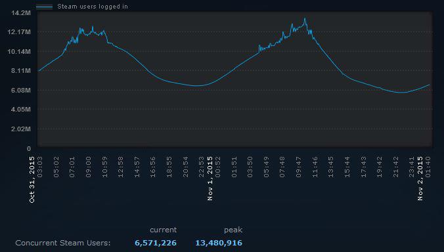Select the Nov 1, 2015 date label
The width and height of the screenshot is (444, 252).
(210, 178)
